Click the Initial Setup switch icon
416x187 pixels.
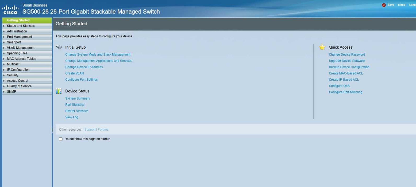(59, 47)
